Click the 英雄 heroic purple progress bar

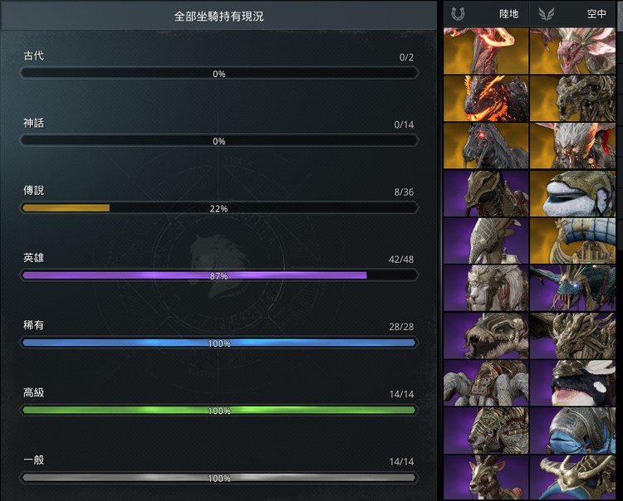tap(219, 275)
